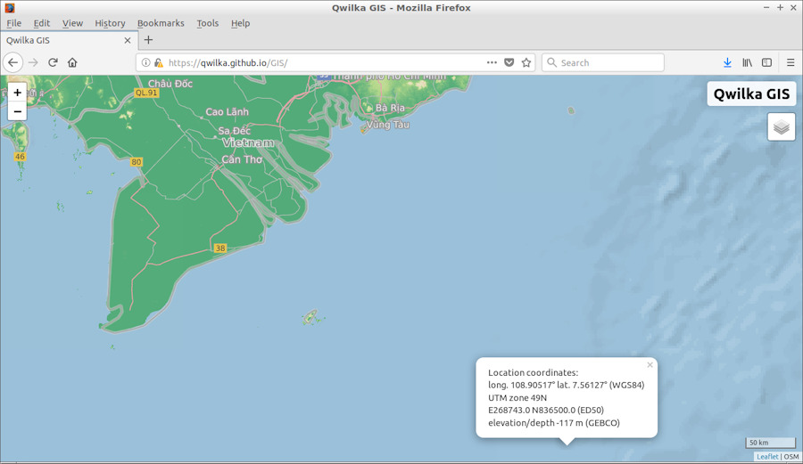Click the QL.91 road shield

[x=146, y=93]
